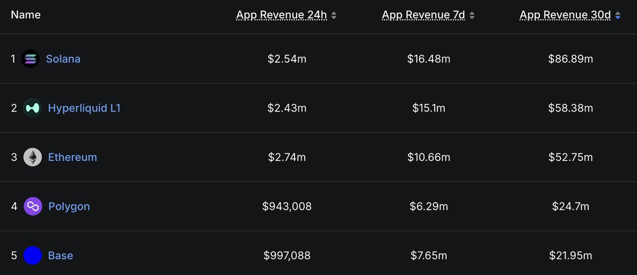This screenshot has width=637, height=275.
Task: Click the Polygon logo icon
Action: click(32, 207)
